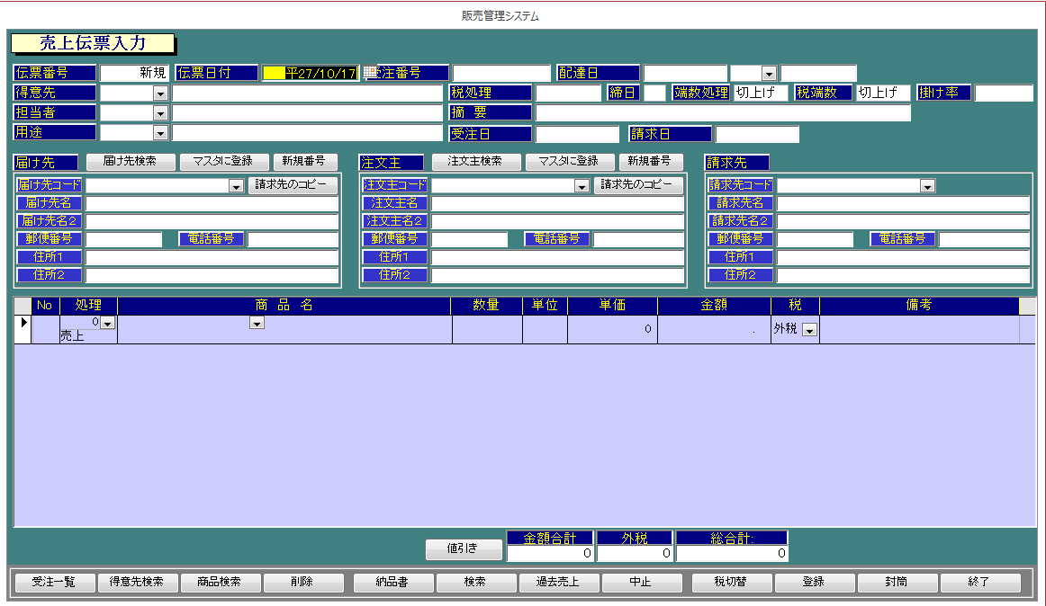Viewport: 1046px width, 606px height.
Task: Click the 届け先検索 button
Action: pyautogui.click(x=131, y=161)
